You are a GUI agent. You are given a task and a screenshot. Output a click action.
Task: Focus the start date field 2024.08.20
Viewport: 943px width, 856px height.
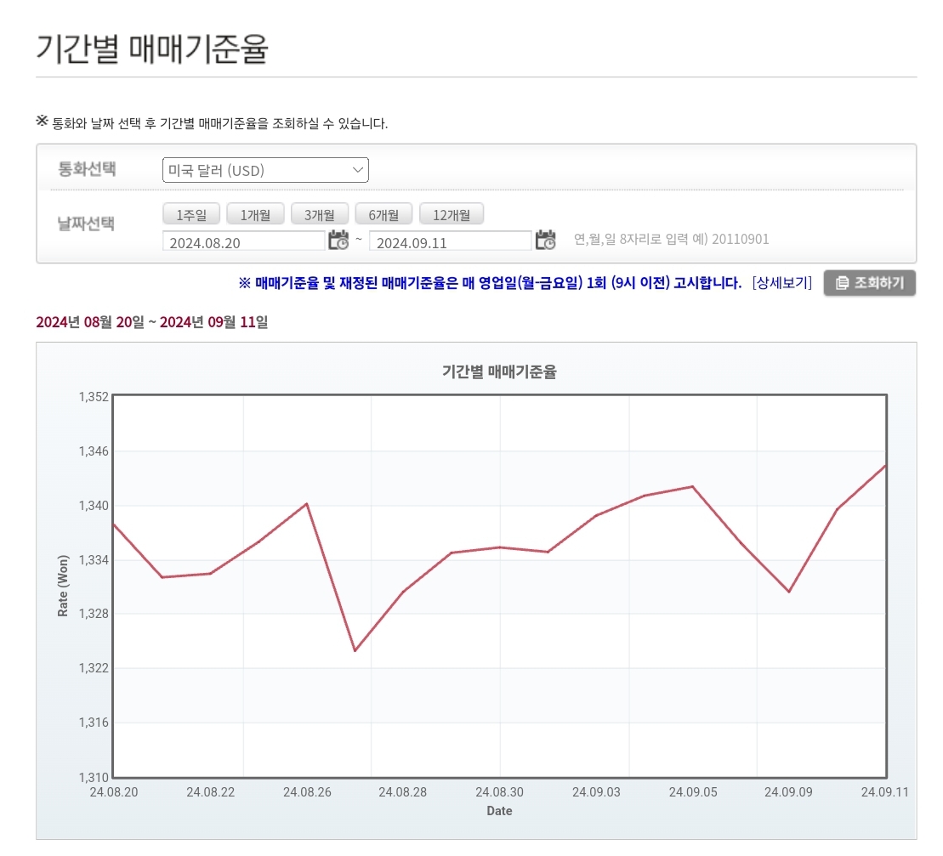point(243,241)
